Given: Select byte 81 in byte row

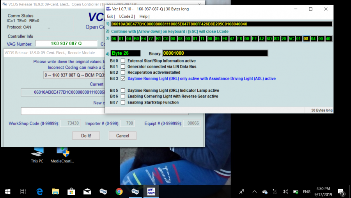Looking at the screenshot, I should (195, 39).
